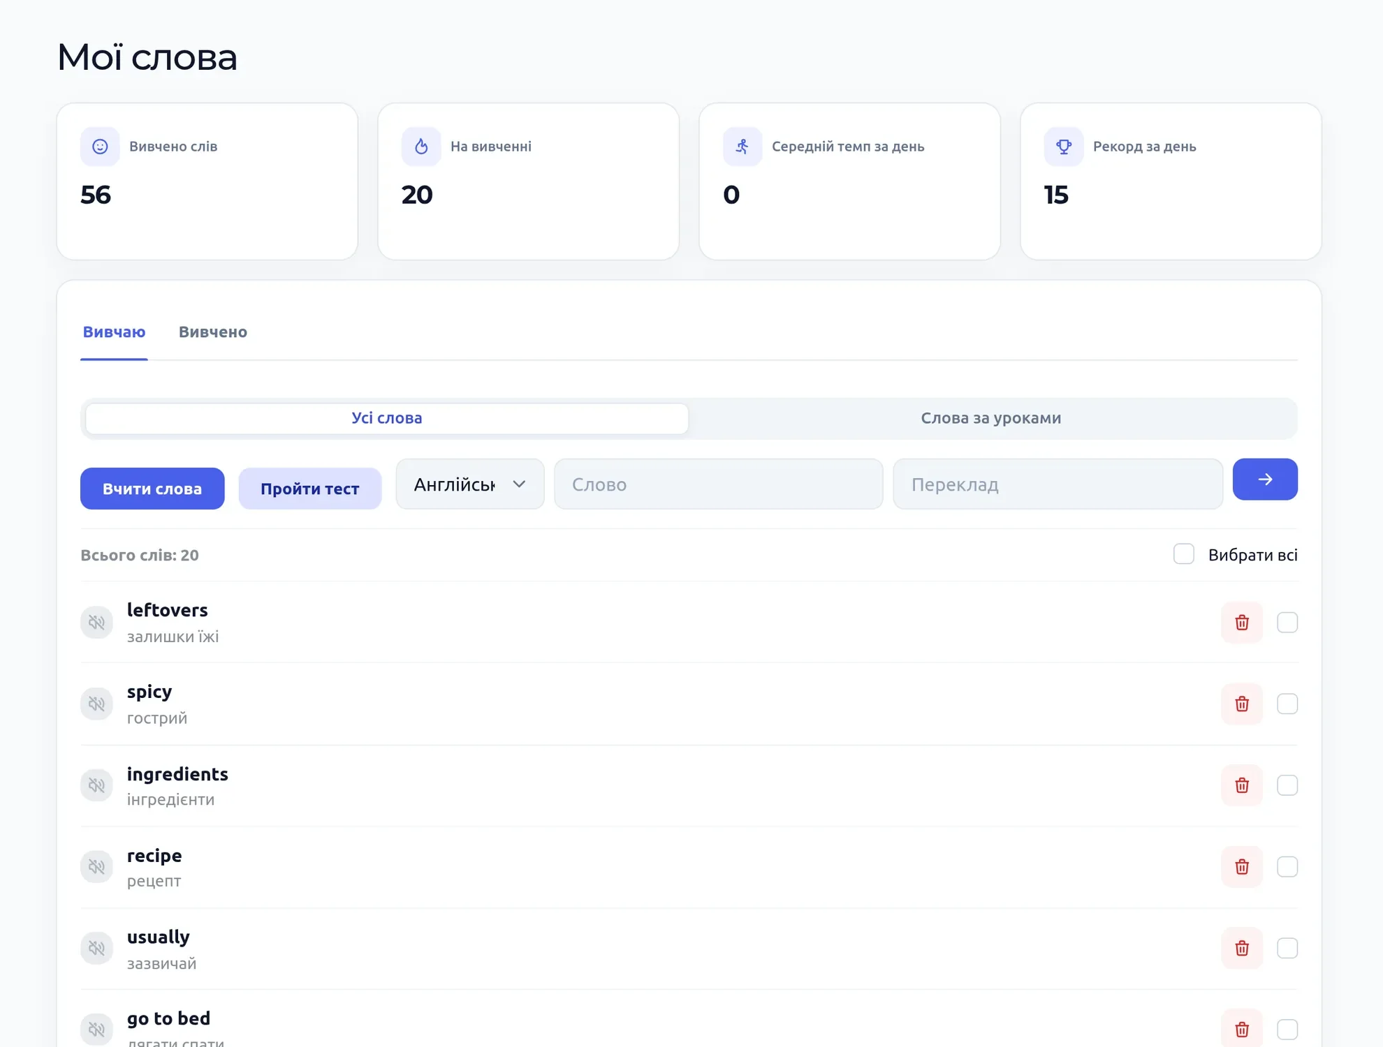The image size is (1383, 1047).
Task: Check the Вибрати всі checkbox
Action: click(x=1183, y=554)
